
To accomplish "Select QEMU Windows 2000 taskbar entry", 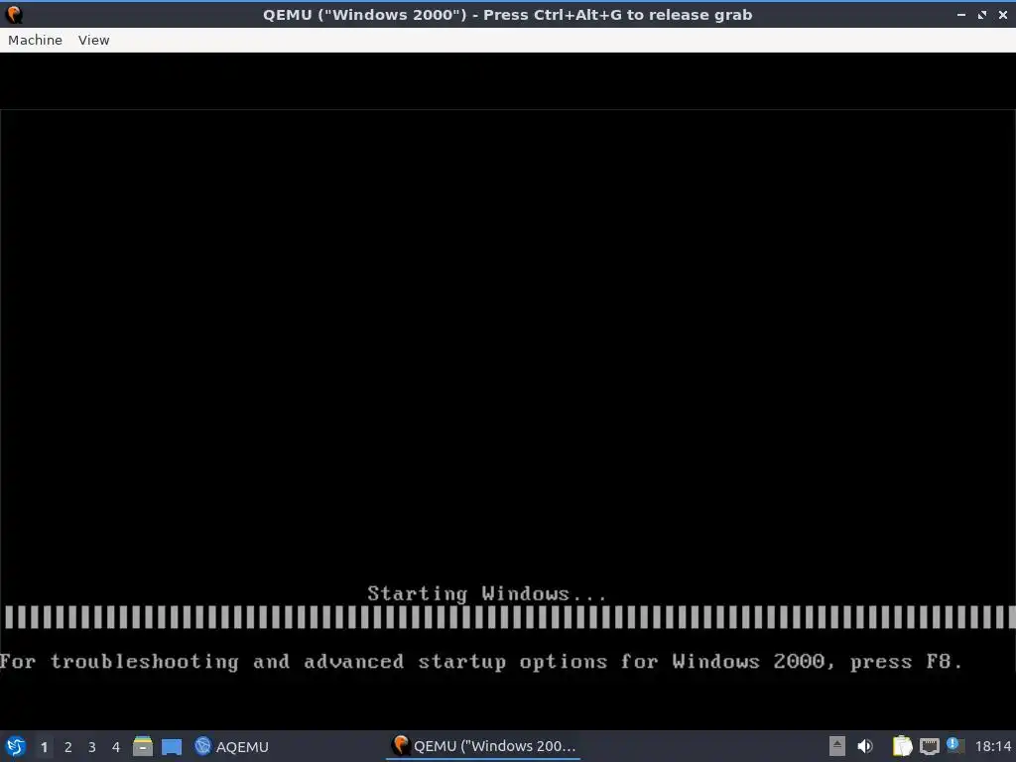I will point(484,746).
